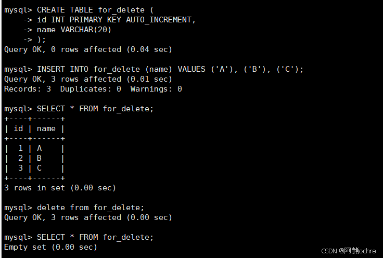Click the 'id INT PRIMARY KEY AUTO_INCREMENT' line
This screenshot has width=383, height=258.
117,20
